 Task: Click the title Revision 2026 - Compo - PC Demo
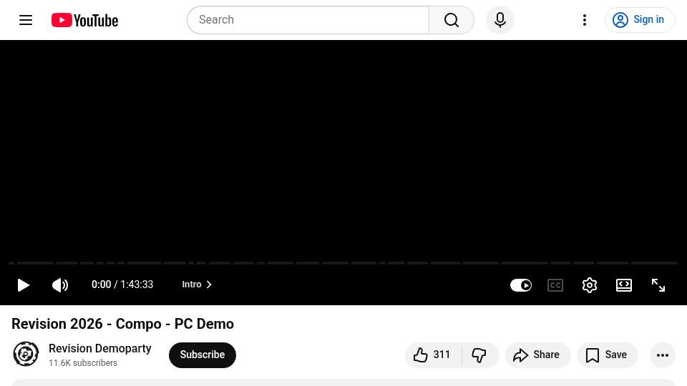tap(122, 324)
